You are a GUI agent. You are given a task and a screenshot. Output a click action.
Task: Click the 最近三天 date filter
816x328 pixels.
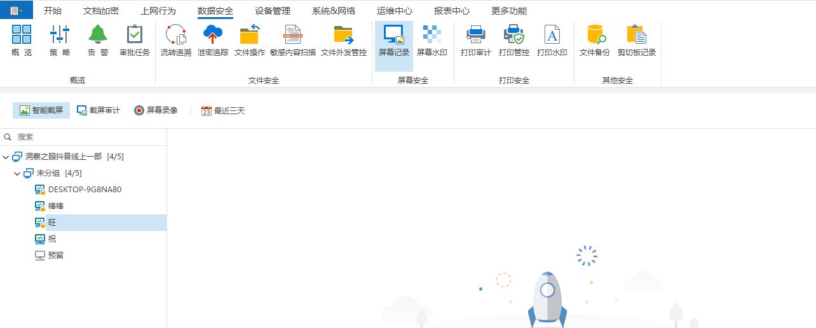pos(223,110)
